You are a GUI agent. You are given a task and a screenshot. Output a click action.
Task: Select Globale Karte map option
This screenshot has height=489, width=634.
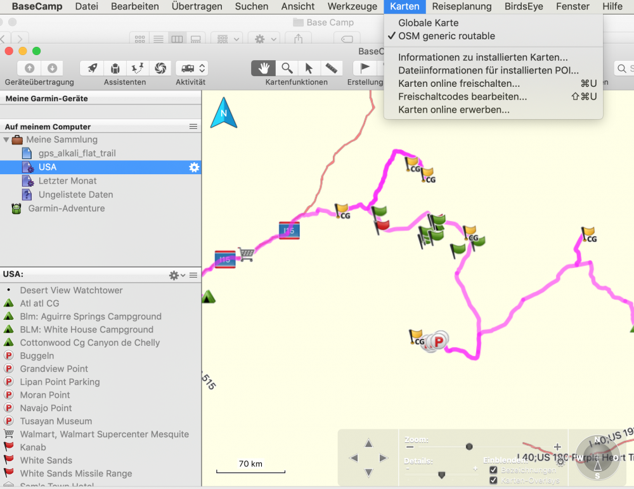point(493,23)
